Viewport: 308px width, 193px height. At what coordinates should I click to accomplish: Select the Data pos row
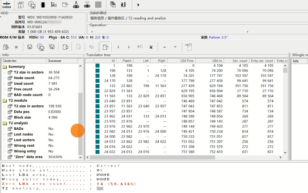coord(40,112)
